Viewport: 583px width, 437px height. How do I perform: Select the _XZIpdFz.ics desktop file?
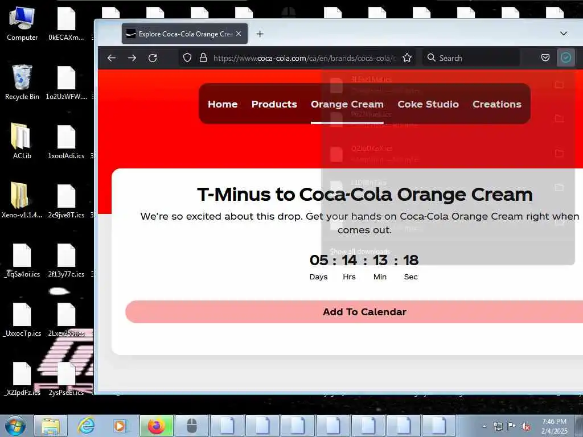coord(22,378)
